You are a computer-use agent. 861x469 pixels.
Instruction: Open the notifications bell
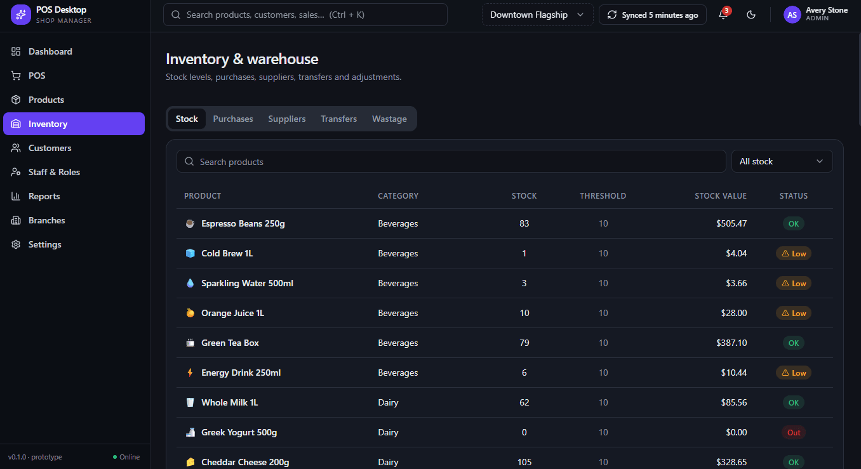(723, 15)
